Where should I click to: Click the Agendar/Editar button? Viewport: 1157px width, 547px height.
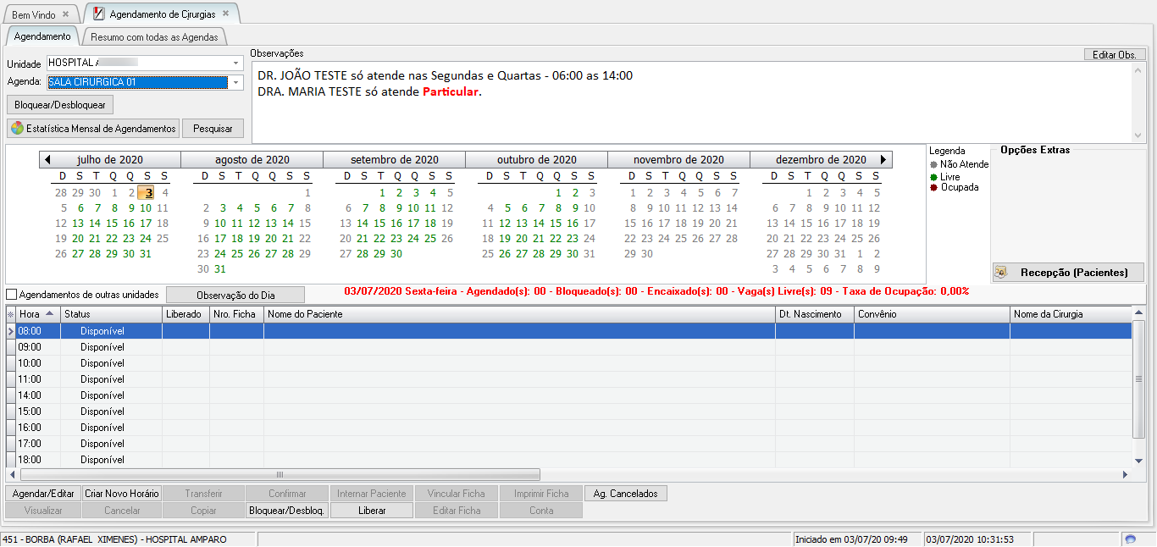click(x=43, y=494)
